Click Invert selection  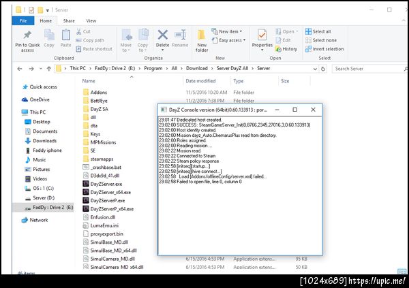click(x=324, y=49)
